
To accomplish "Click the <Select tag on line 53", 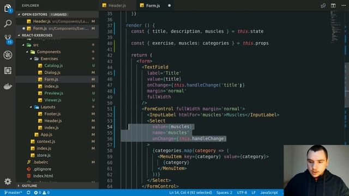I will click(x=157, y=121).
